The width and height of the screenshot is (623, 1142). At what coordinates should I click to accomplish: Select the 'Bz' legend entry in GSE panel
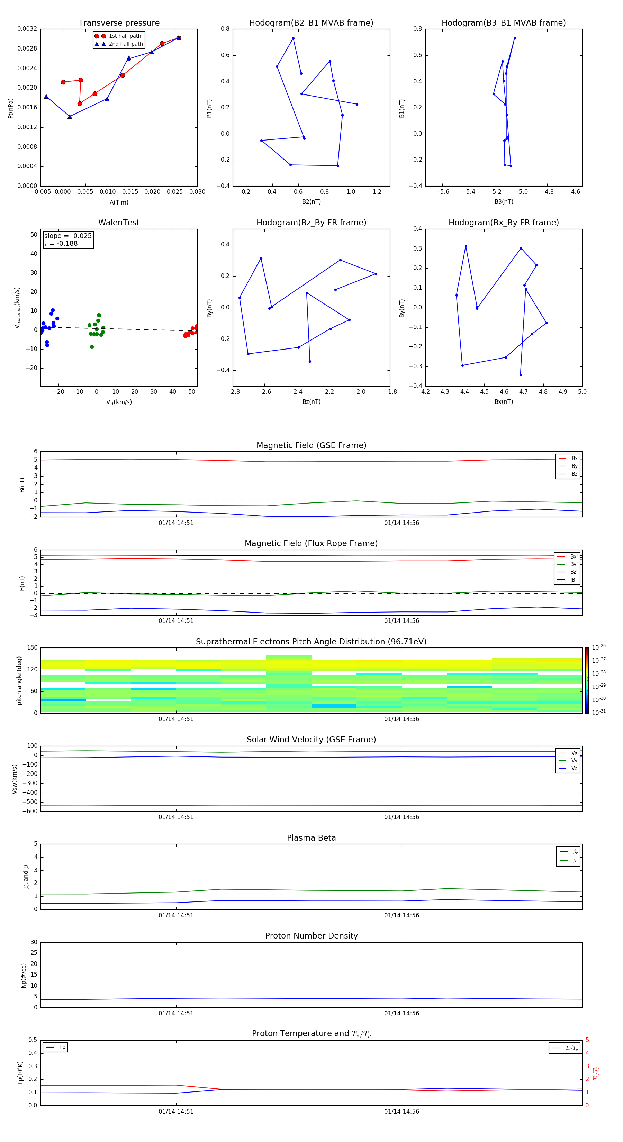(x=568, y=474)
